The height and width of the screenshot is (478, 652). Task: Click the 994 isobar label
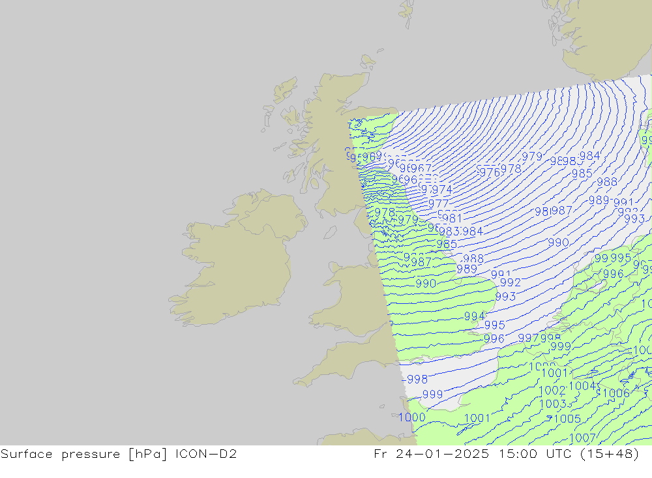point(475,316)
